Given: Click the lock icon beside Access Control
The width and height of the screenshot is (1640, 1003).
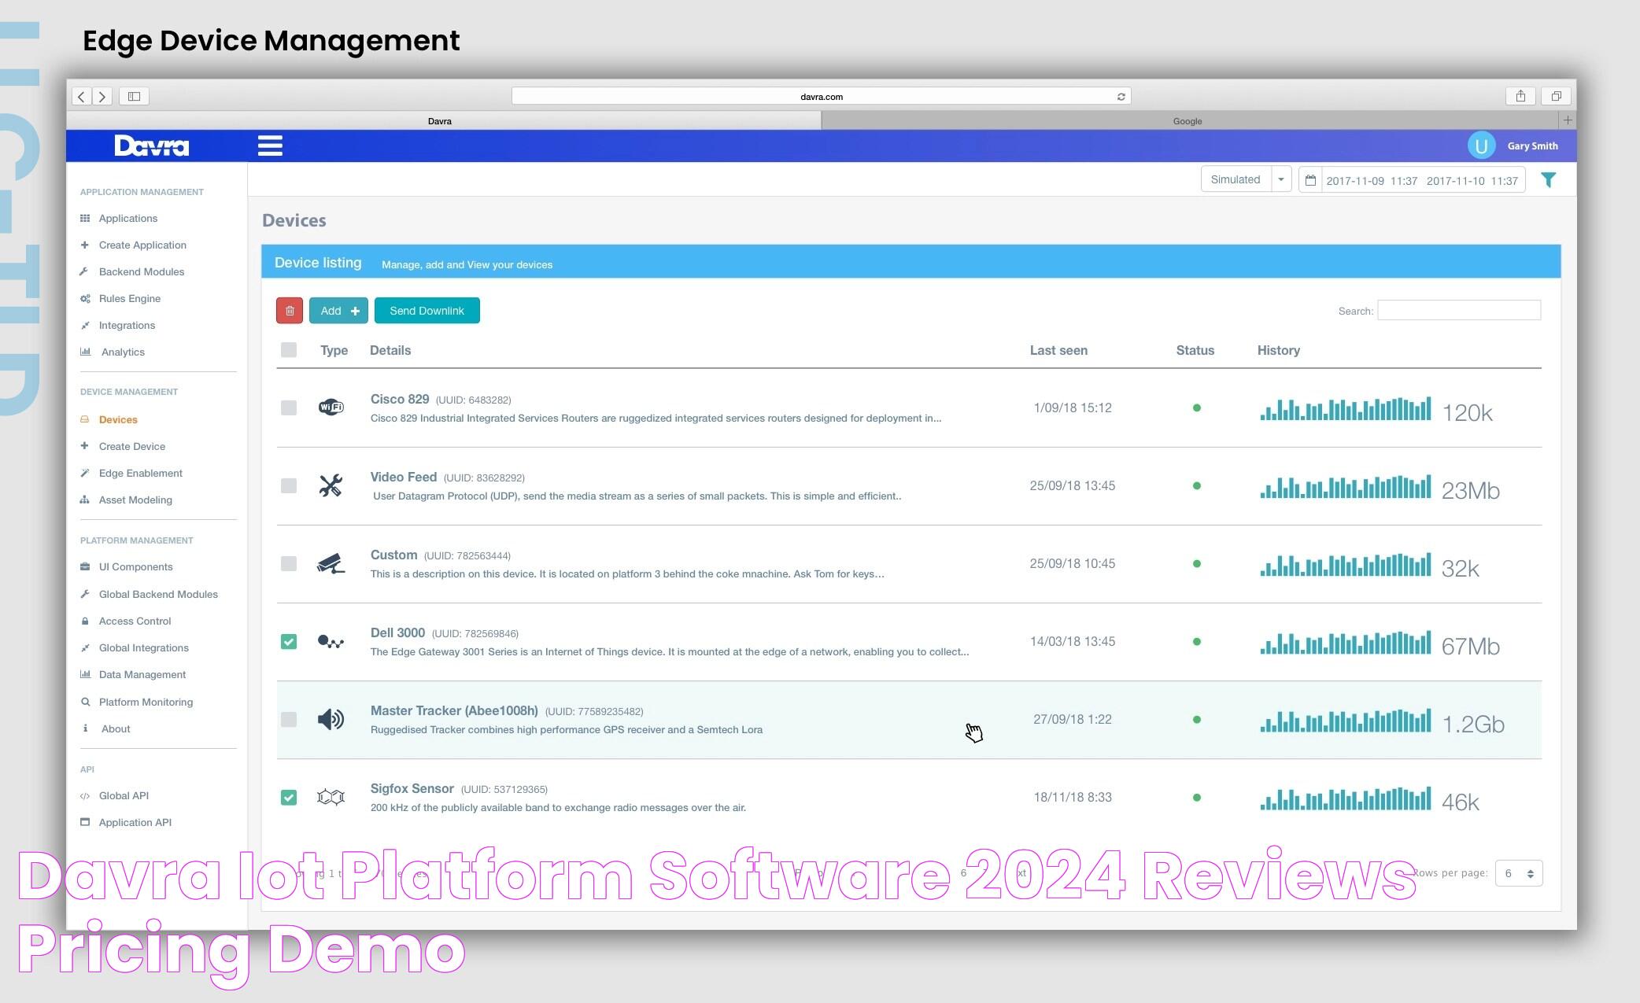Looking at the screenshot, I should [x=85, y=621].
